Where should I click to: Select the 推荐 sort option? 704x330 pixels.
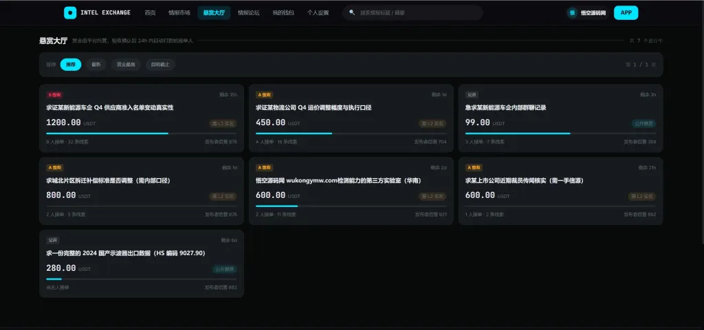(x=71, y=65)
